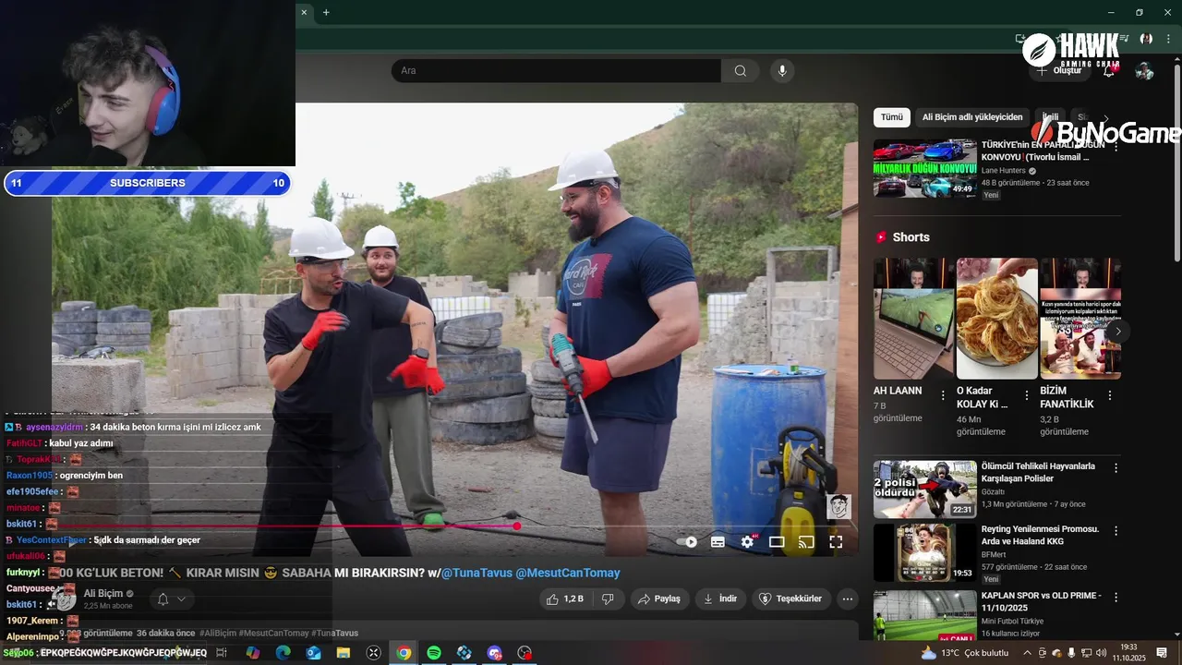
Task: Open Windows notification center icon
Action: [1162, 653]
